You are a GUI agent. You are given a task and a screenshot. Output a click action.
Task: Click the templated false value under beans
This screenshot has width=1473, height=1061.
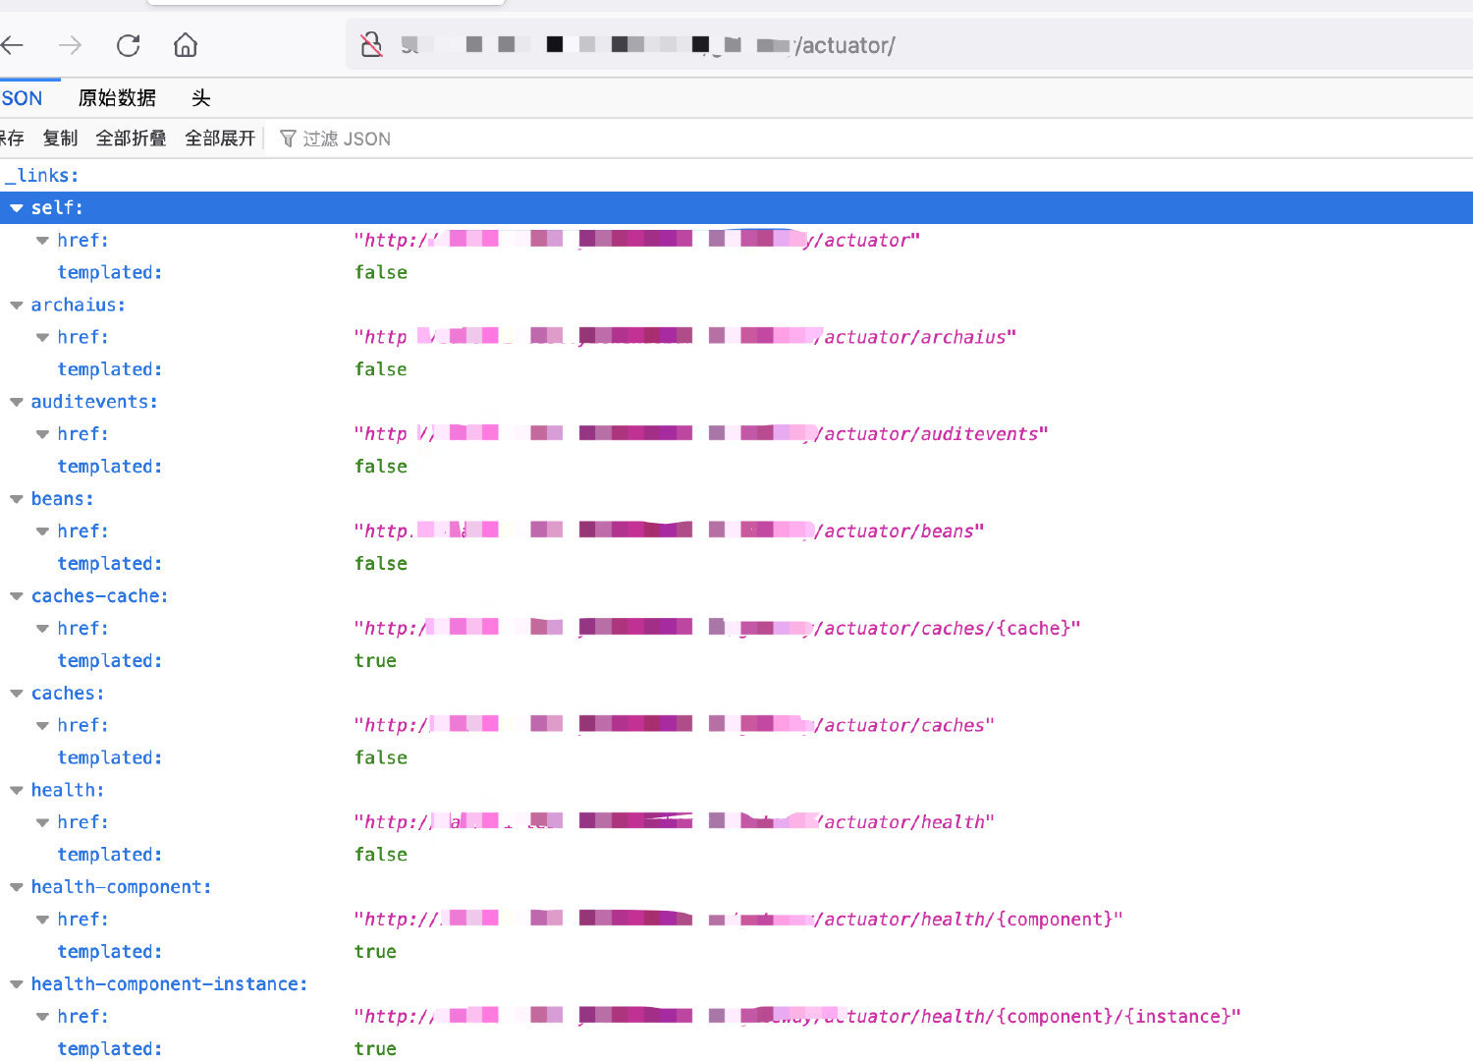(x=381, y=564)
